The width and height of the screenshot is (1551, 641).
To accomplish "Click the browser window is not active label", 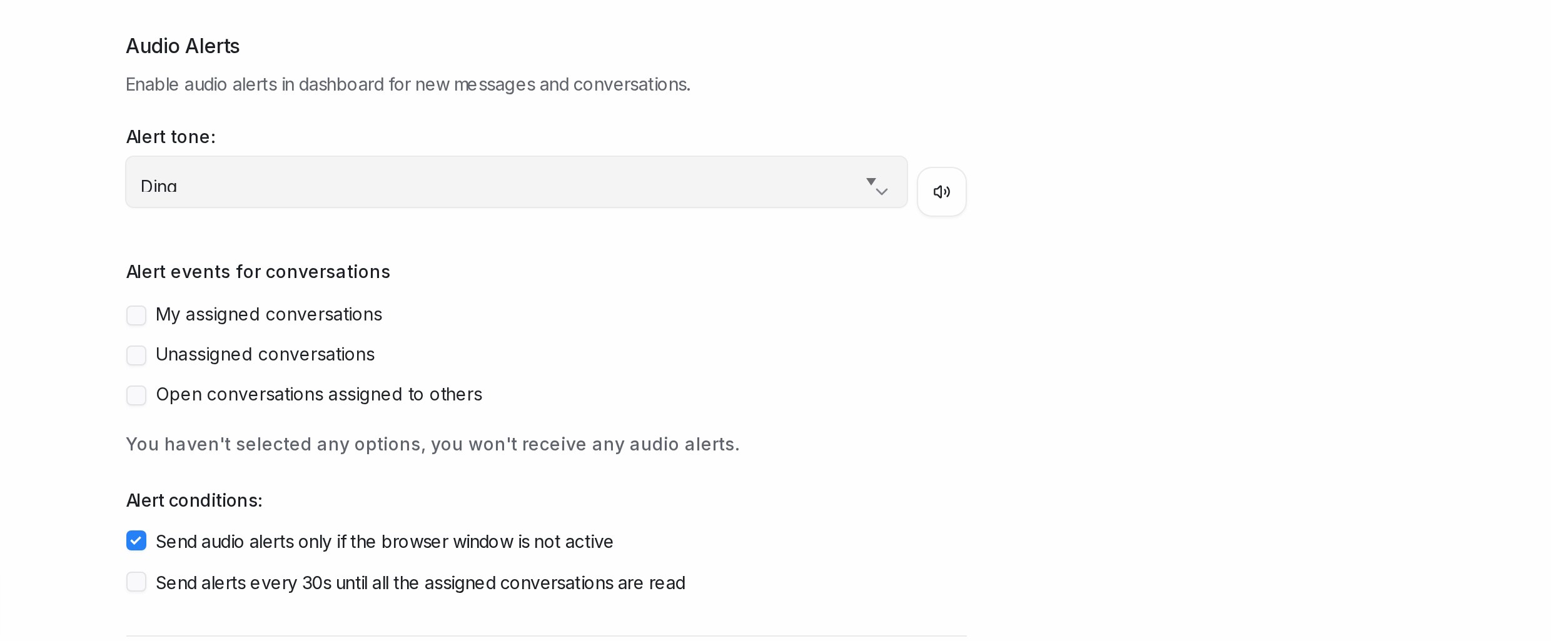I will point(384,542).
